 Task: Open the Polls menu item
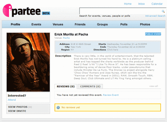point(124,24)
